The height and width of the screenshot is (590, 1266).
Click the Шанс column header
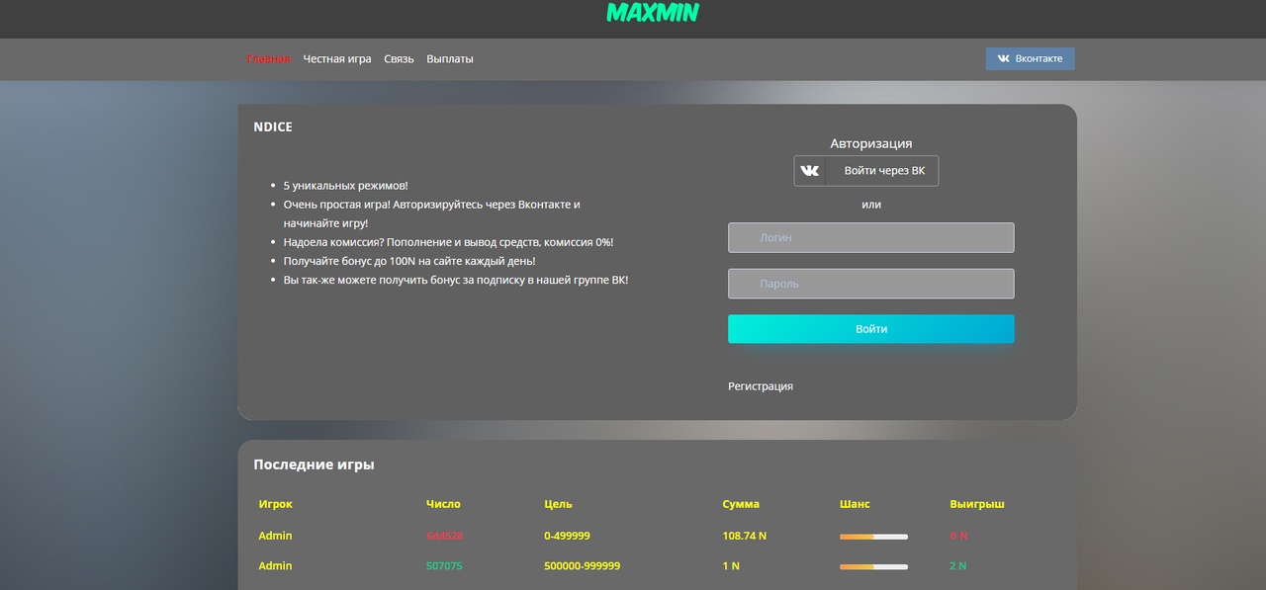(x=855, y=504)
